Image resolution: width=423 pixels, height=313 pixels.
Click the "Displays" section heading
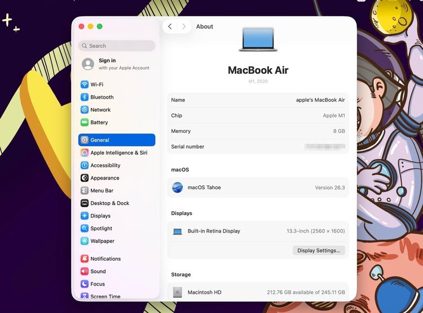coord(182,213)
